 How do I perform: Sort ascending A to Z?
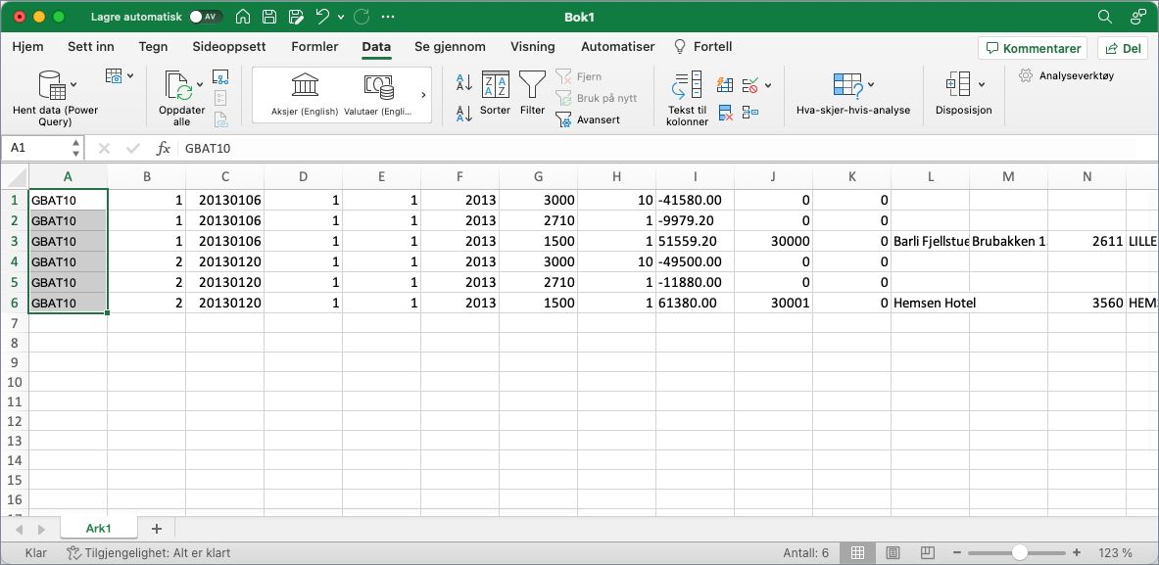tap(464, 81)
